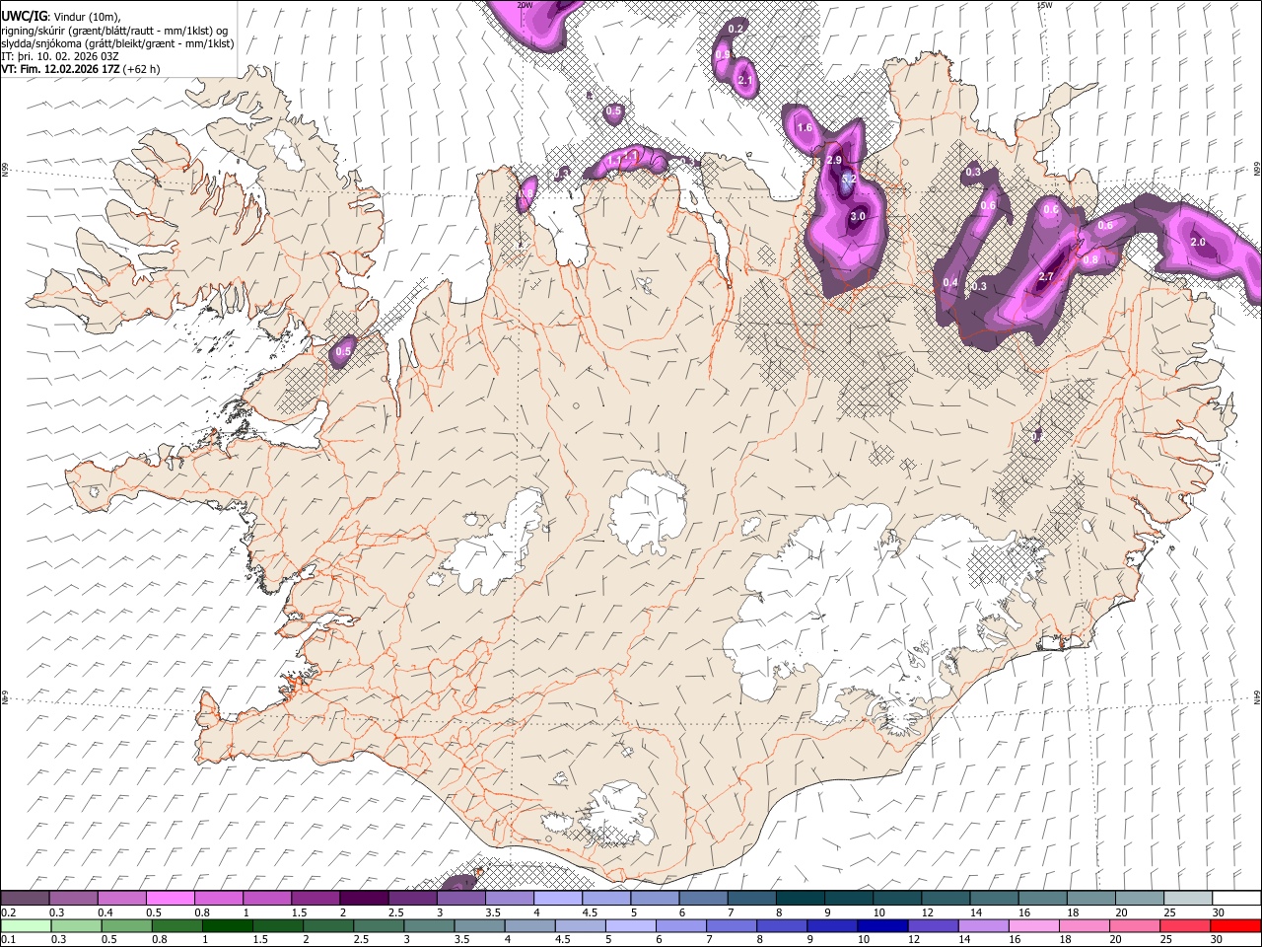1262x947 pixels.
Task: Click the upper legend swatch labeled 0.2
Action: point(25,898)
